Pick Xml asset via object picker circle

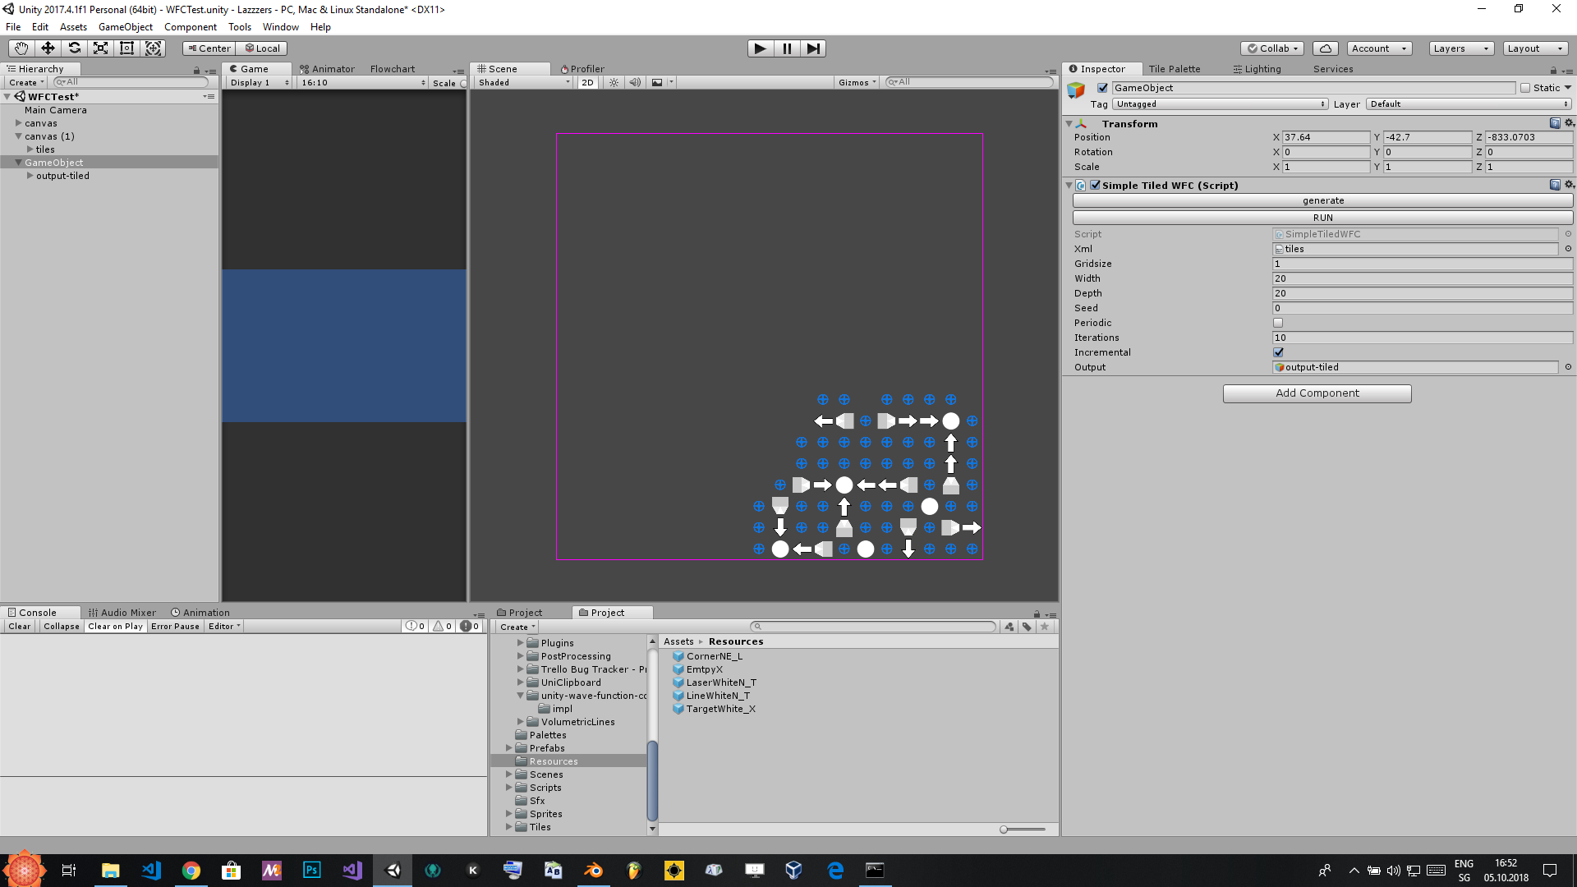click(x=1568, y=249)
